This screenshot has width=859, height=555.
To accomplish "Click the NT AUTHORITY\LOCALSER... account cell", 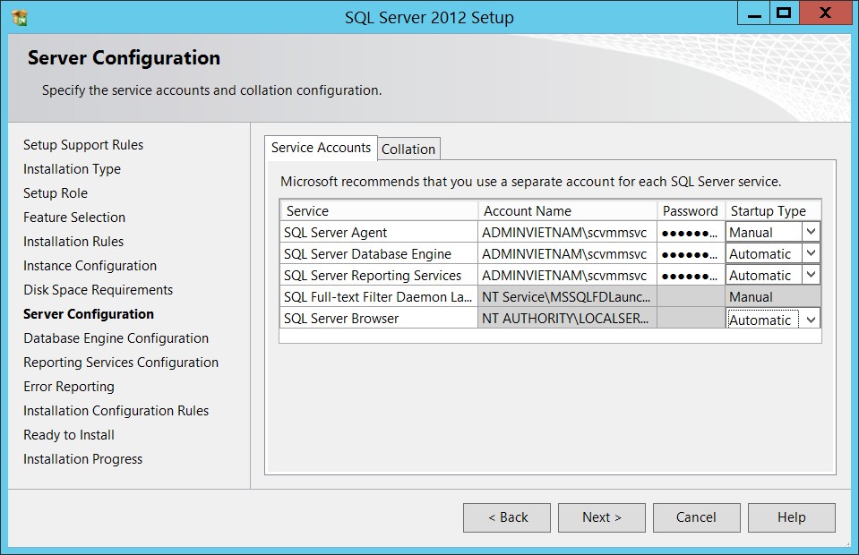I will click(x=567, y=318).
